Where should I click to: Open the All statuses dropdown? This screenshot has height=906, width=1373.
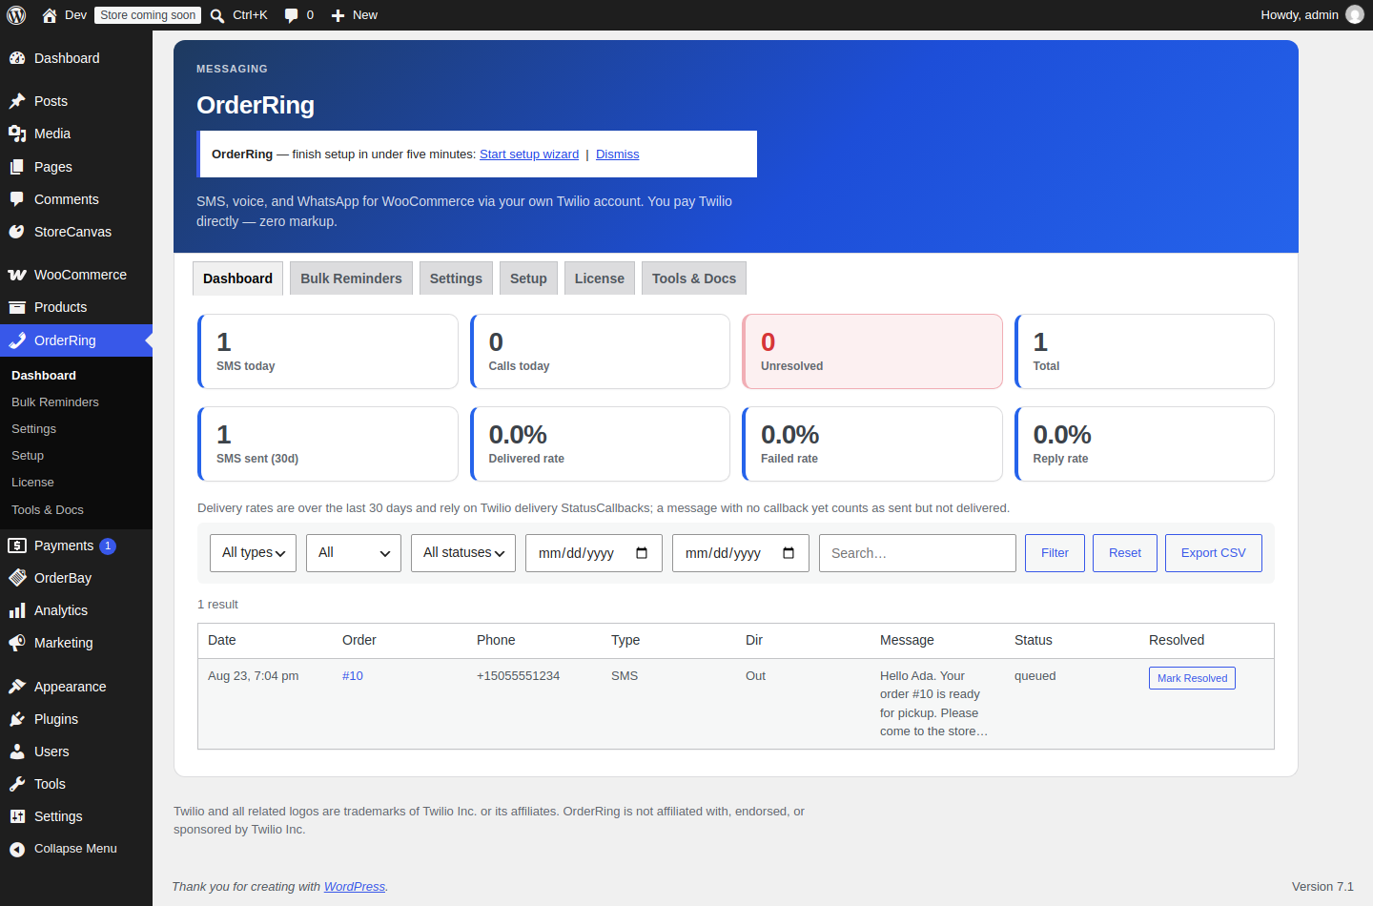pos(463,553)
